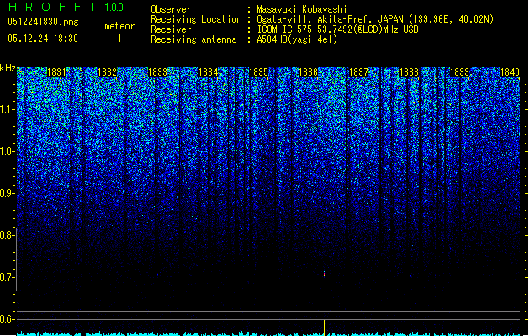Image resolution: width=529 pixels, height=336 pixels.
Task: Click the 1833 time marker
Action: [x=157, y=72]
